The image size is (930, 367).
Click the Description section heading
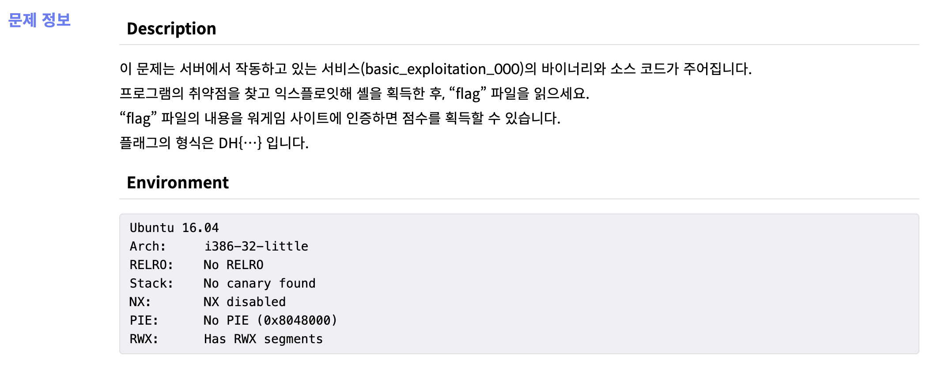pos(171,29)
